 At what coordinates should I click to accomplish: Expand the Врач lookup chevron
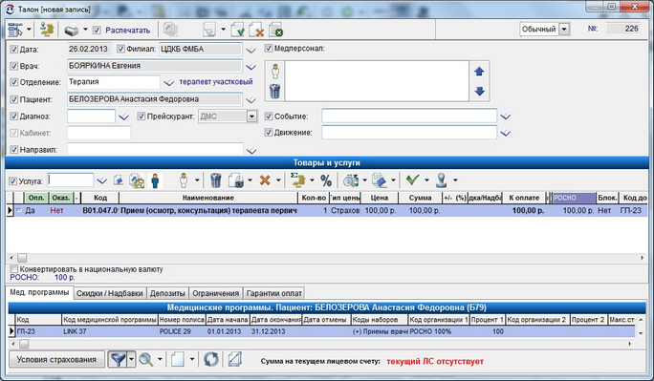[x=251, y=67]
